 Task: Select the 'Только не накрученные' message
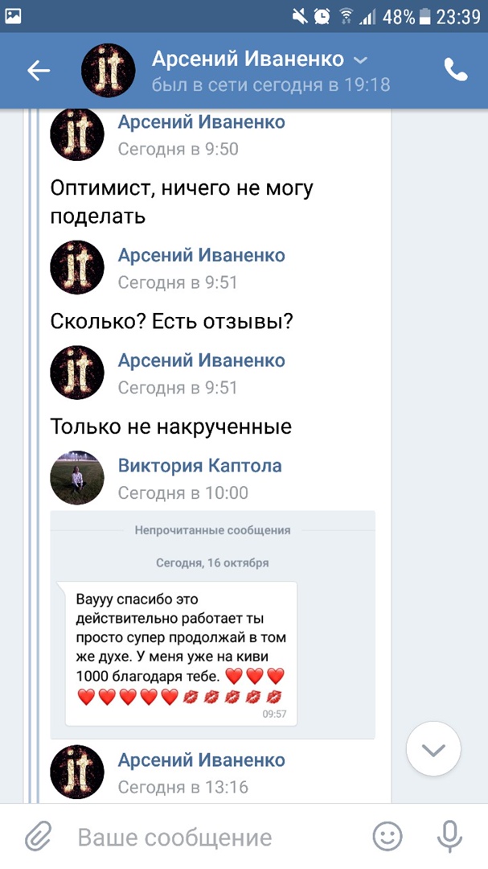[x=170, y=426]
